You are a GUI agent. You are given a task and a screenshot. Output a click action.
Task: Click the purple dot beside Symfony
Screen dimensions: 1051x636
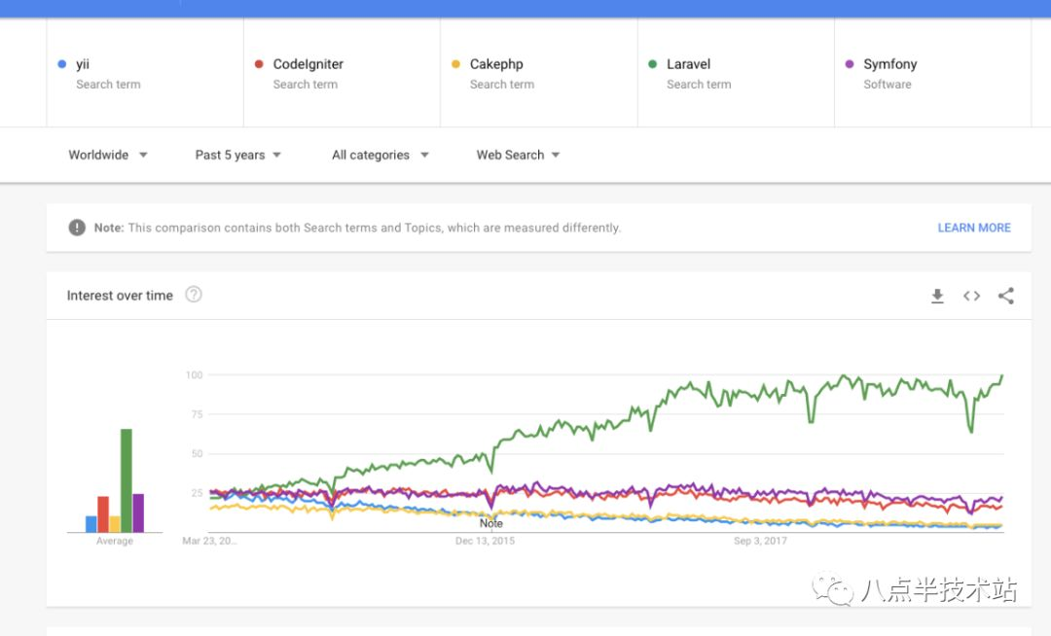point(850,64)
